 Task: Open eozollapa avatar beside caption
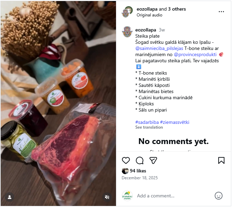[x=127, y=32]
